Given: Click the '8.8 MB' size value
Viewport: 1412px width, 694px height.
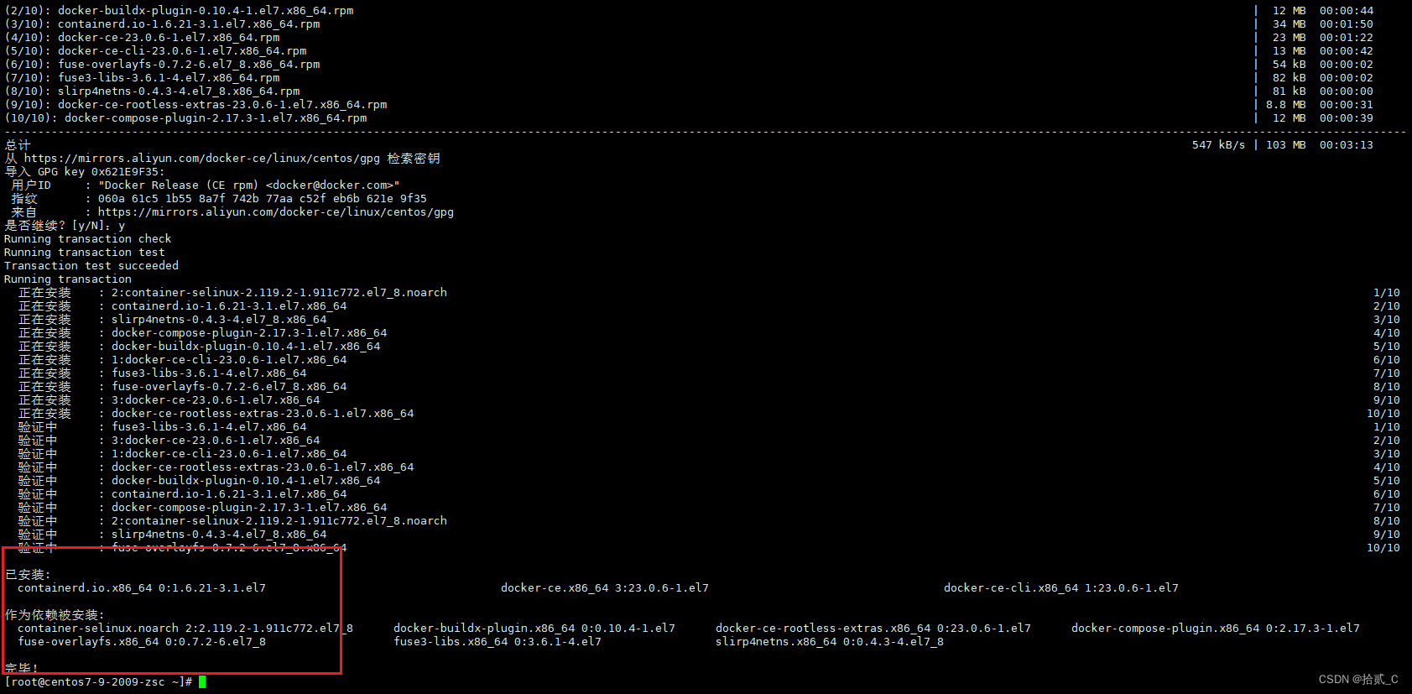Looking at the screenshot, I should 1286,104.
